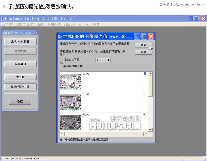Screen dimensions: 207x161
Task: Close the Photomatix Pro main window
Action: click(x=203, y=18)
